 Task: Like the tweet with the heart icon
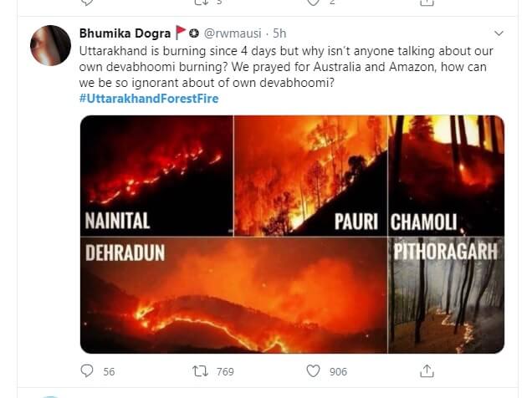point(314,370)
